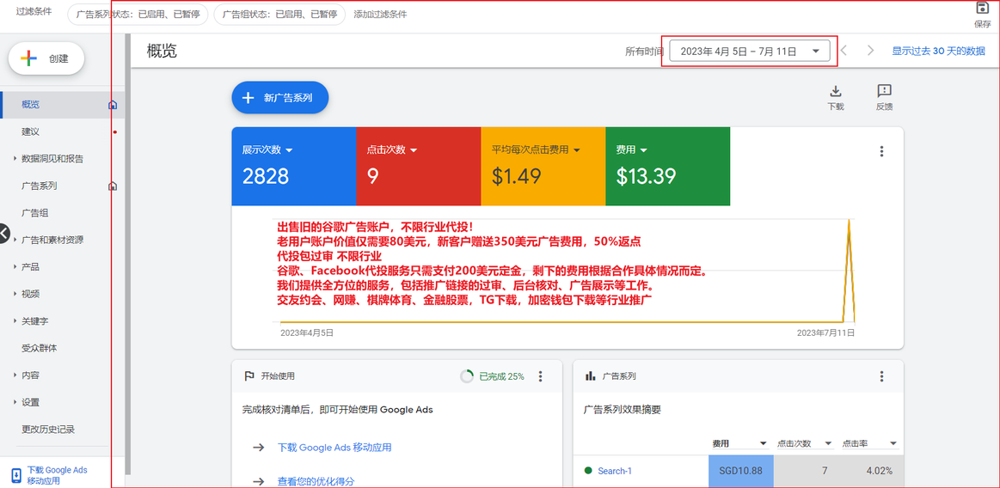Click the arrow beside 查看您的优化得分
The width and height of the screenshot is (1000, 488).
(x=258, y=481)
